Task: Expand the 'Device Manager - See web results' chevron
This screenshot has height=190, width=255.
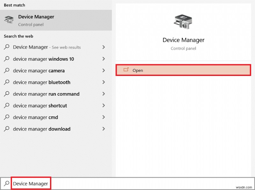Action: pos(104,47)
